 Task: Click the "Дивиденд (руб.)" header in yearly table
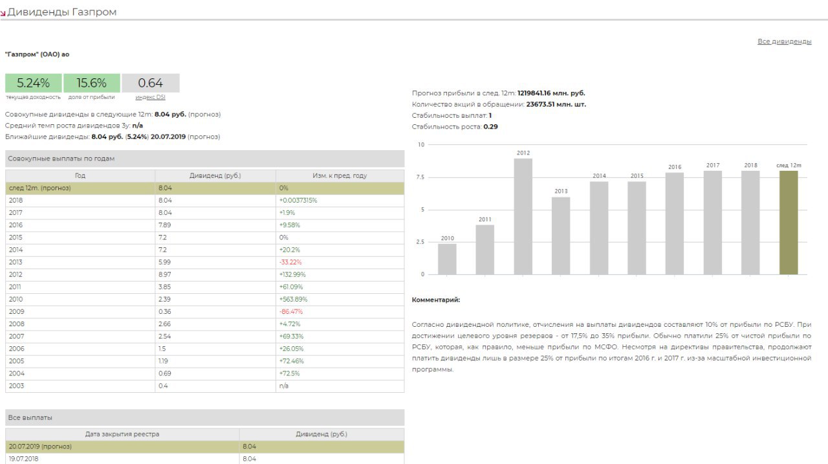215,175
